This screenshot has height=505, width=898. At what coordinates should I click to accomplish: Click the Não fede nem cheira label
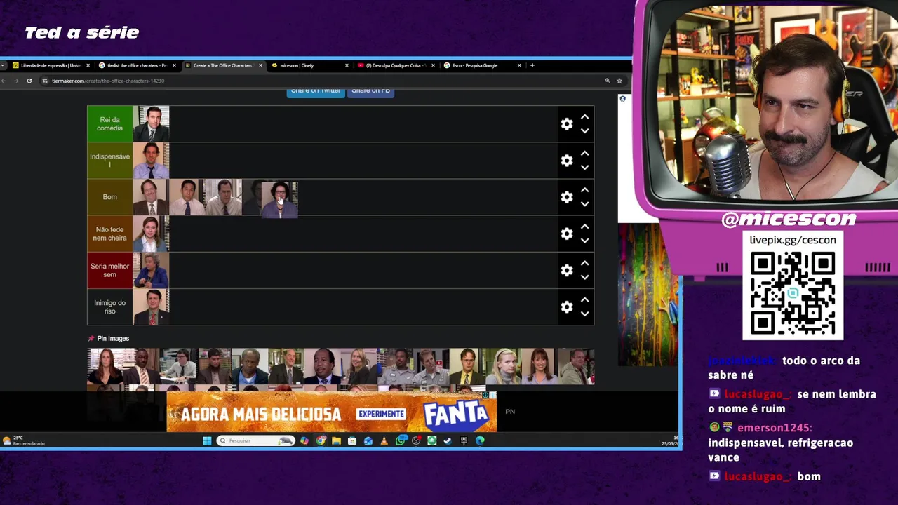click(110, 234)
